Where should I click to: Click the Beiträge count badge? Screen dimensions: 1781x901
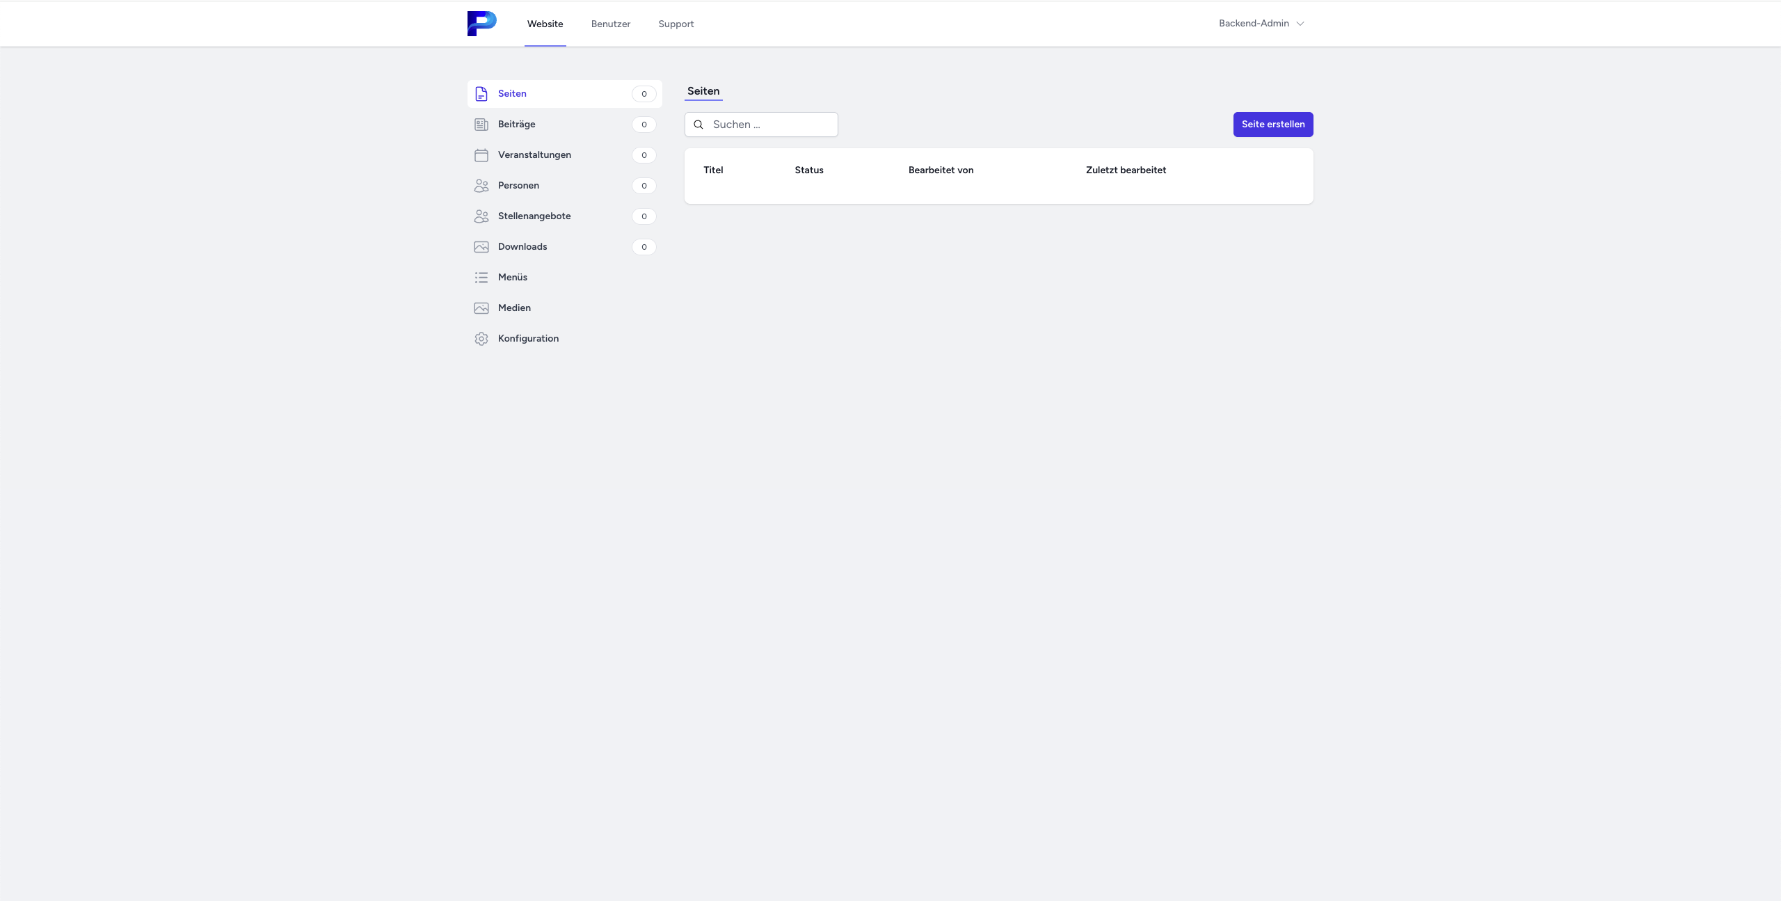644,125
